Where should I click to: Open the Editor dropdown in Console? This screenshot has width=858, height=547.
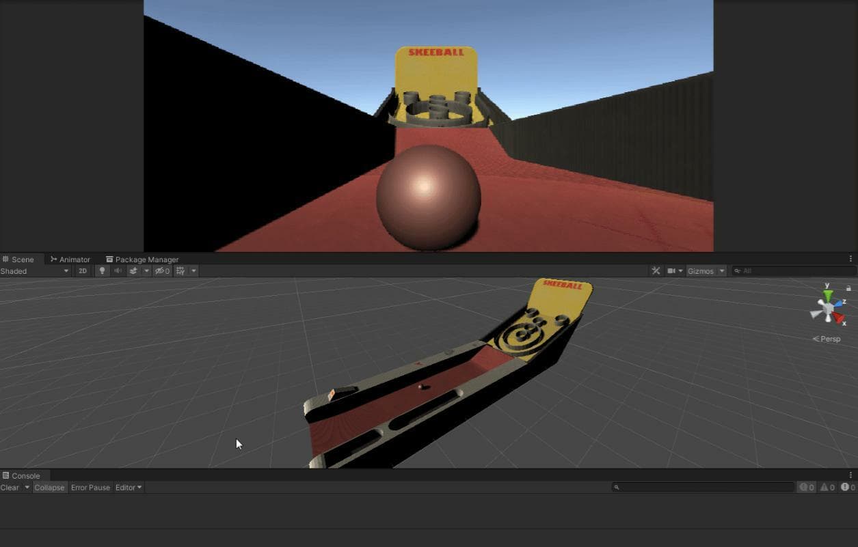129,488
